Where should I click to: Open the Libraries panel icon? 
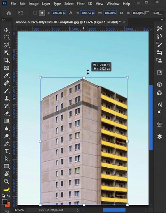(159, 73)
